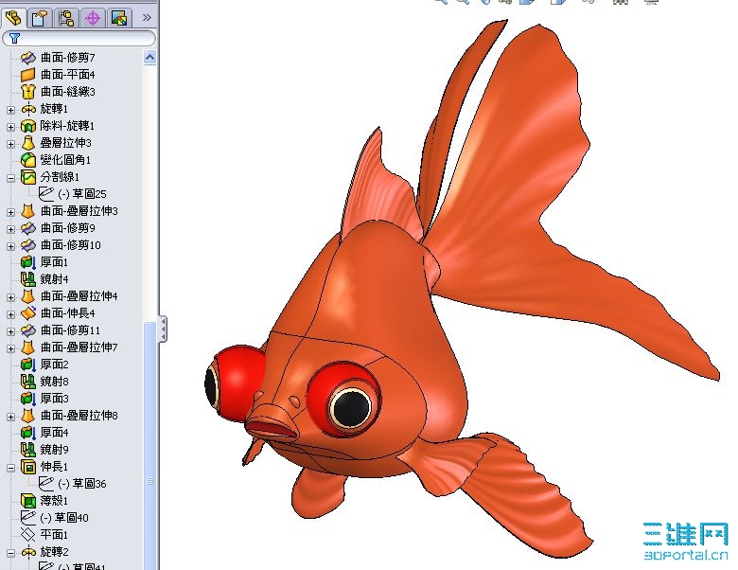Select the 薄殼1 shell icon
Screen dimensions: 738x570
coord(28,500)
